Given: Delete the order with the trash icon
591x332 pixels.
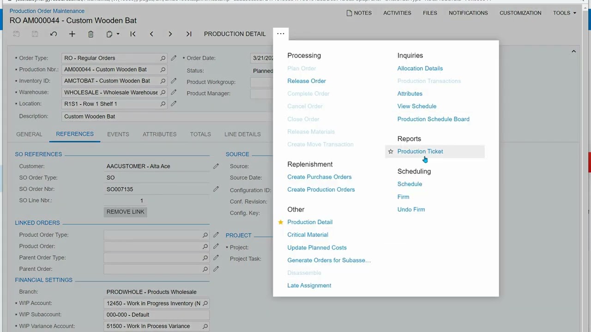Looking at the screenshot, I should tap(90, 34).
